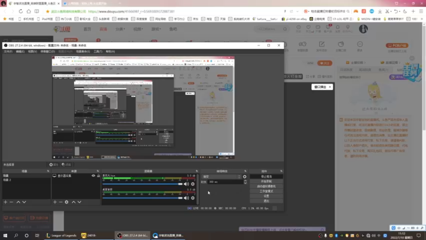Click browser download arrow icon
Screen dimensions: 426x240
380,11
